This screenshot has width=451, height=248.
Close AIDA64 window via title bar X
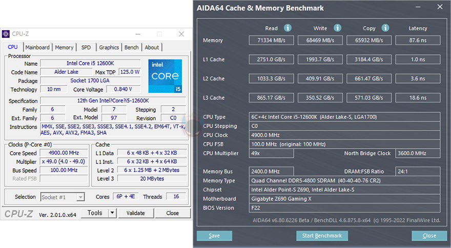point(440,7)
